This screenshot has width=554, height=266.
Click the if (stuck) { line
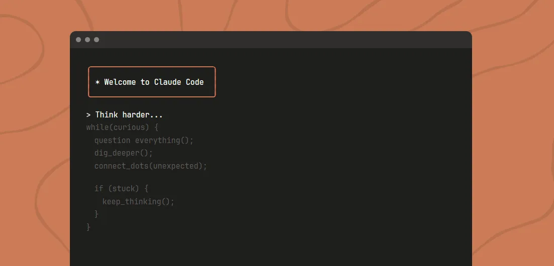point(121,189)
